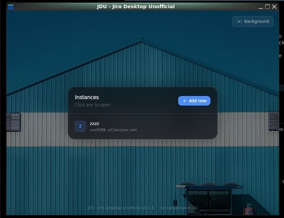
Task: Click the JDU app icon in title bar
Action: 11,7
